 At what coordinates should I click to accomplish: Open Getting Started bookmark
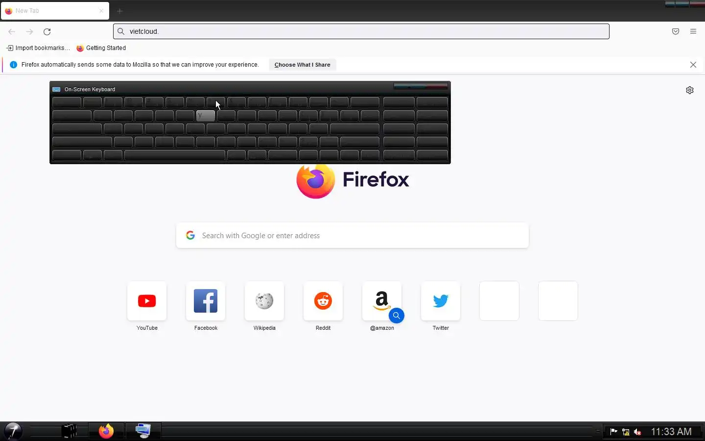click(101, 48)
